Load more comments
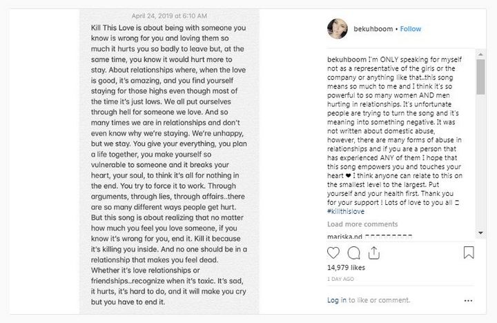The width and height of the screenshot is (497, 323). coord(362,224)
